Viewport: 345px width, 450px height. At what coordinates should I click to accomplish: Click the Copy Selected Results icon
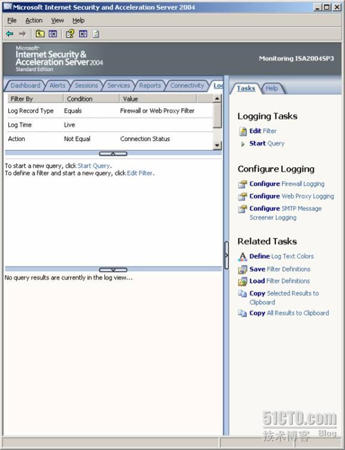coord(243,294)
